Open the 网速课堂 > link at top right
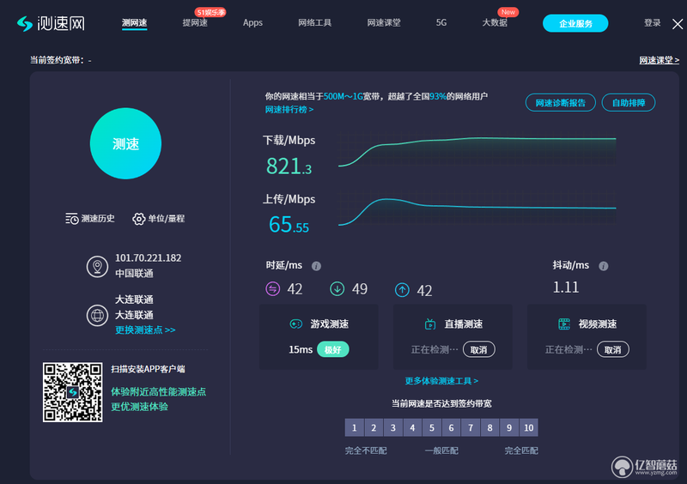This screenshot has height=484, width=687. [659, 60]
